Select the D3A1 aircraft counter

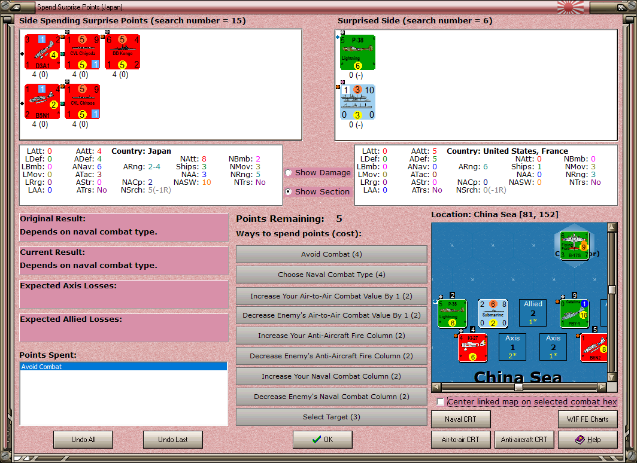coord(43,52)
